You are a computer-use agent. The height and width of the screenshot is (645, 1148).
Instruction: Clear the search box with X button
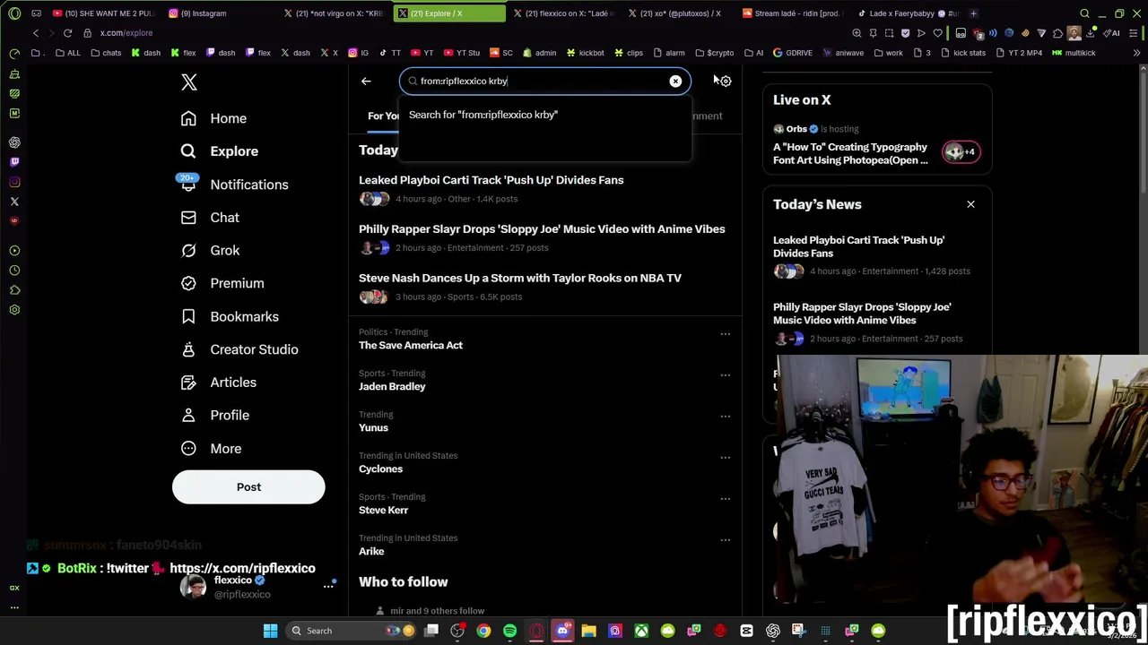pyautogui.click(x=675, y=82)
